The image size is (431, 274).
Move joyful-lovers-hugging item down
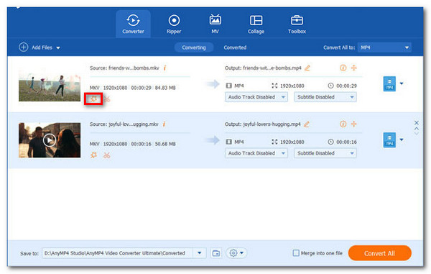[x=417, y=134]
